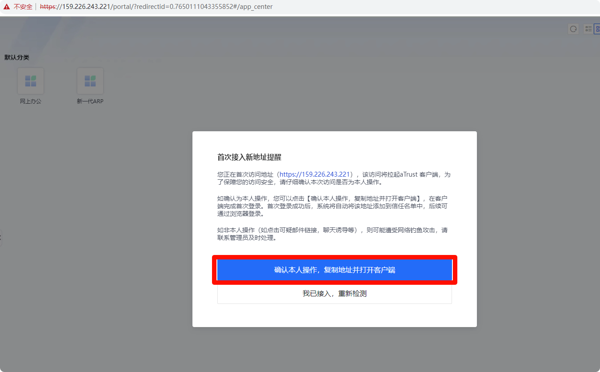This screenshot has height=372, width=600.
Task: Click the 不安全 label in address bar
Action: click(x=23, y=7)
